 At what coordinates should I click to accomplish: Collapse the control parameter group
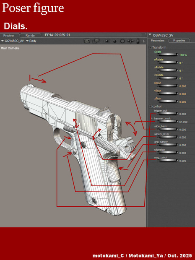(150, 106)
